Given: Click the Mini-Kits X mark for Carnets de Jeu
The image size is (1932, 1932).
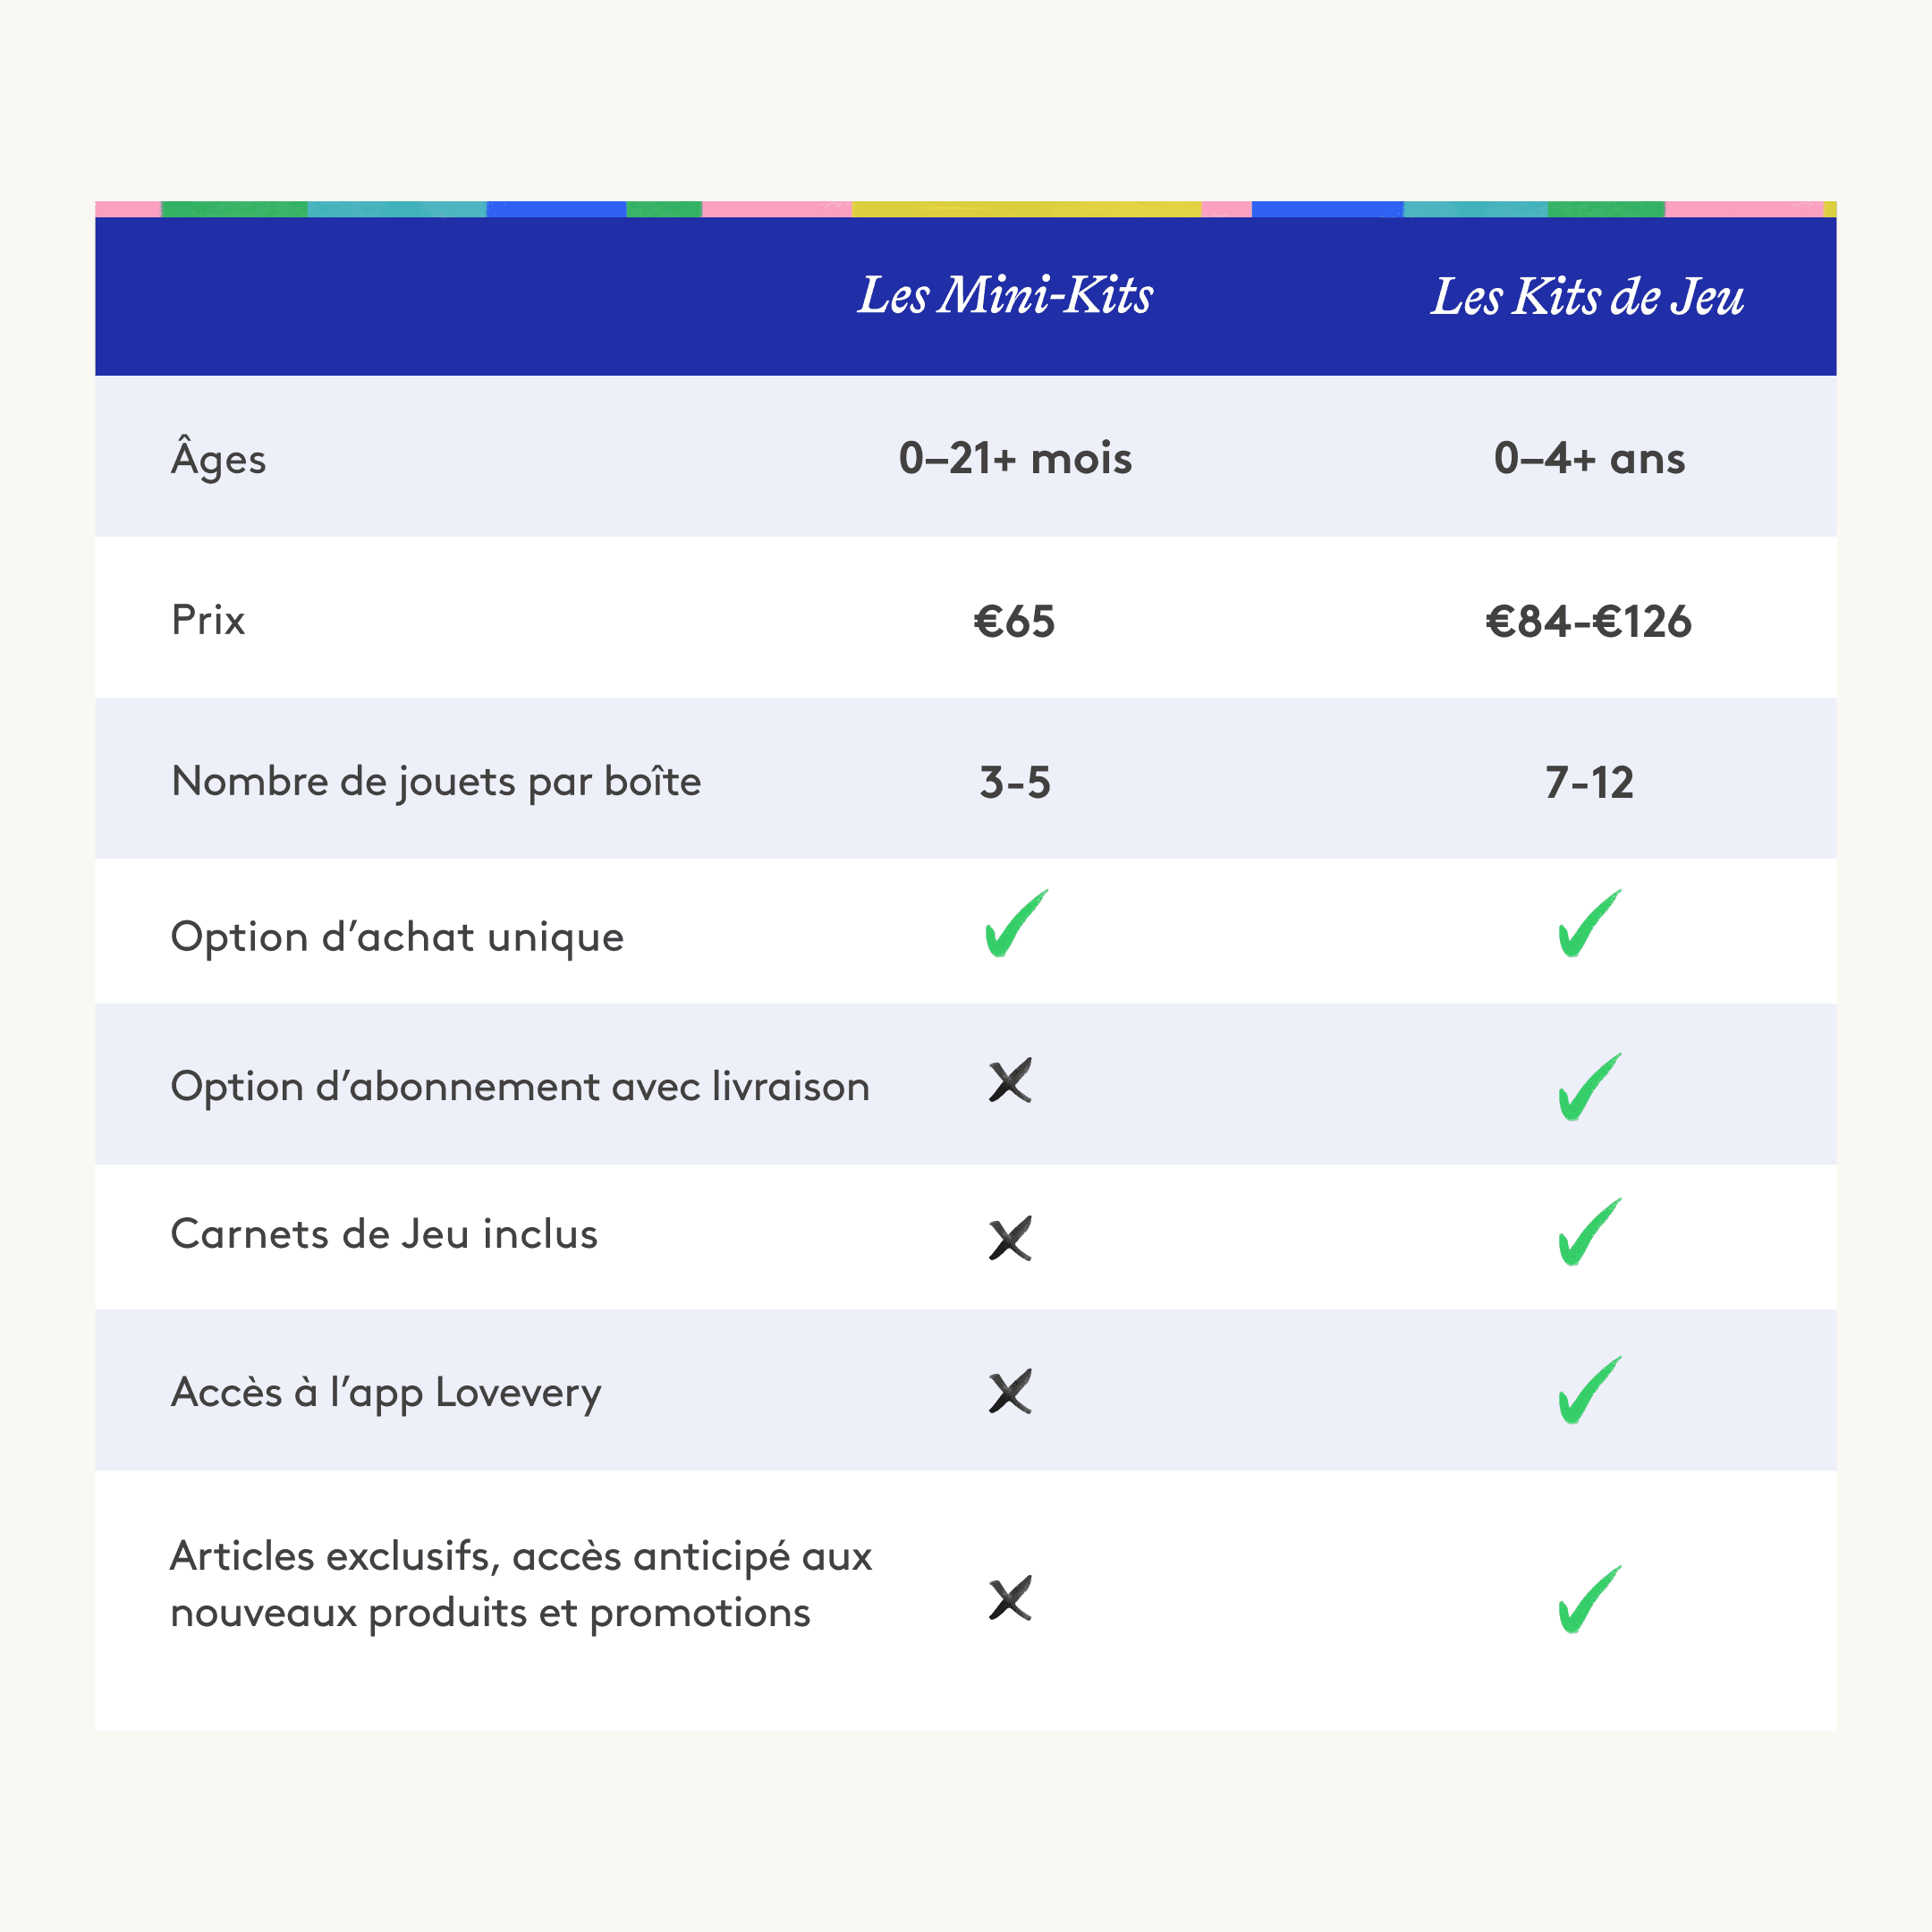Looking at the screenshot, I should click(x=1010, y=1239).
